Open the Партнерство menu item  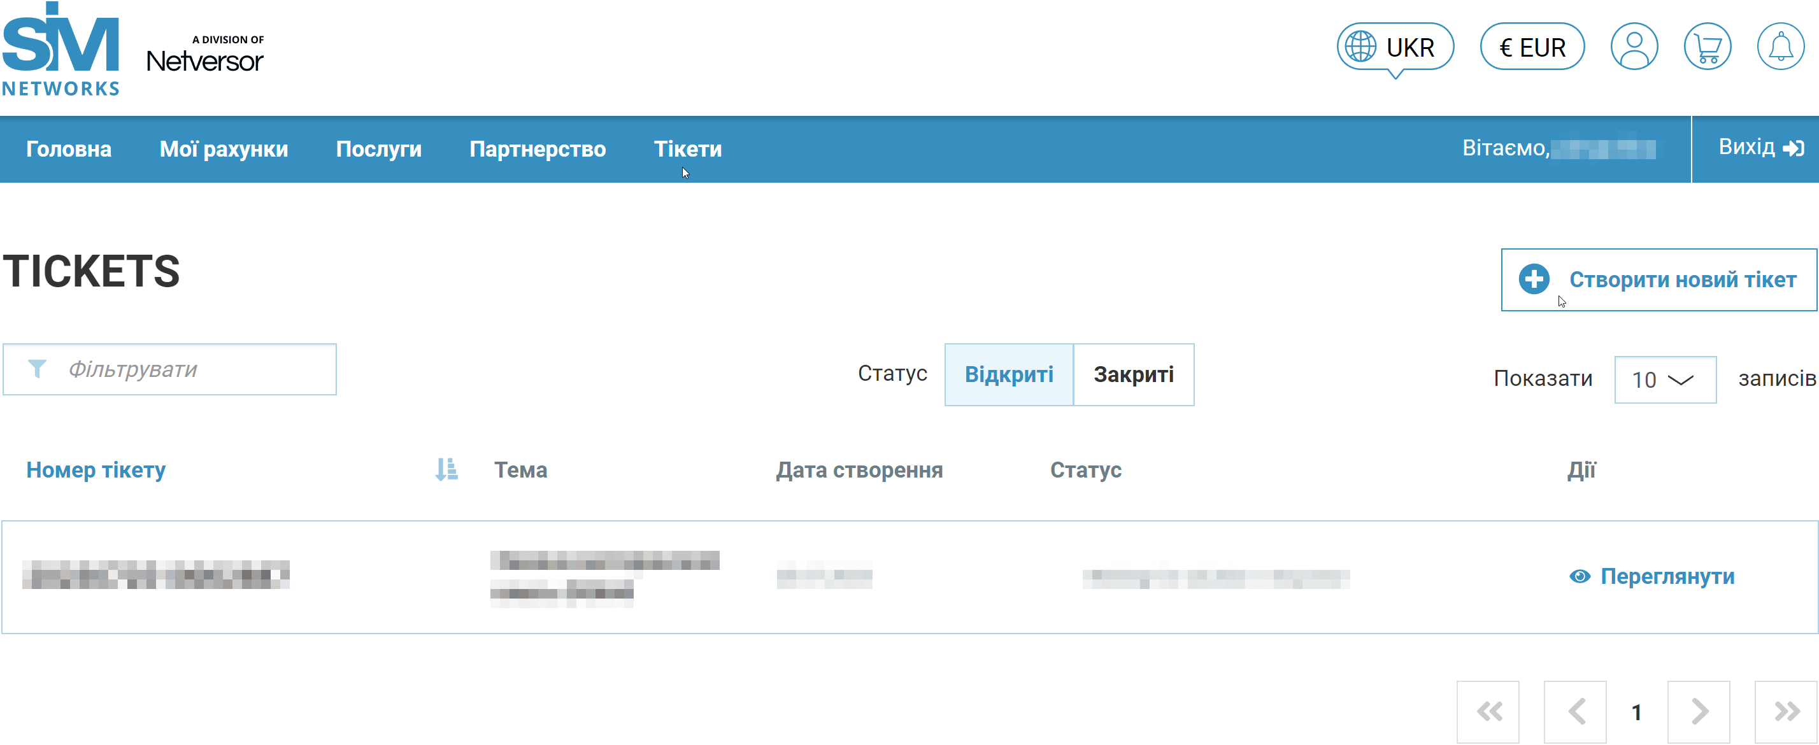[x=538, y=149]
